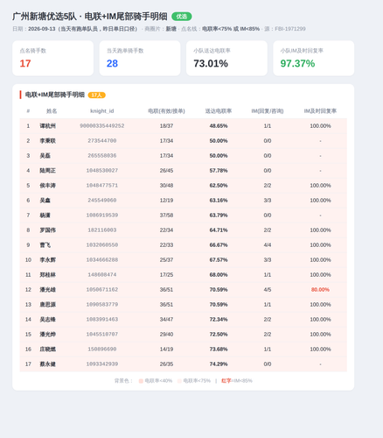Click knight_id 265558036
The image size is (383, 438).
pyautogui.click(x=102, y=156)
